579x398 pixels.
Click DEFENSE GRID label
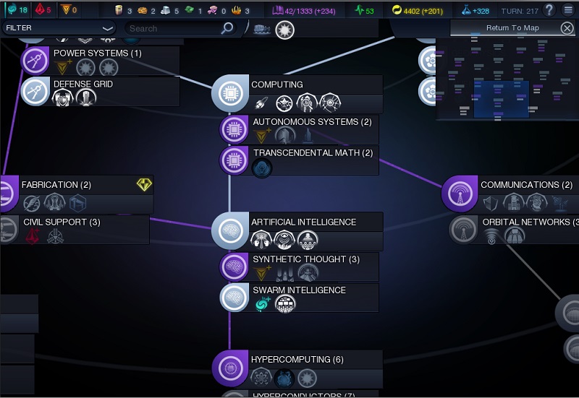point(83,84)
